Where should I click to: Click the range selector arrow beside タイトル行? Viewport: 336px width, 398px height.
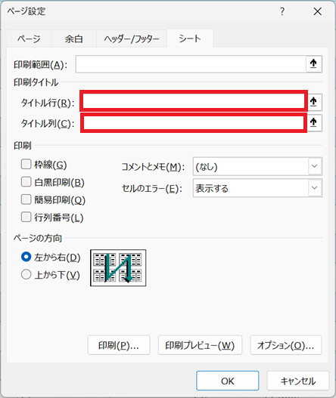coord(314,102)
